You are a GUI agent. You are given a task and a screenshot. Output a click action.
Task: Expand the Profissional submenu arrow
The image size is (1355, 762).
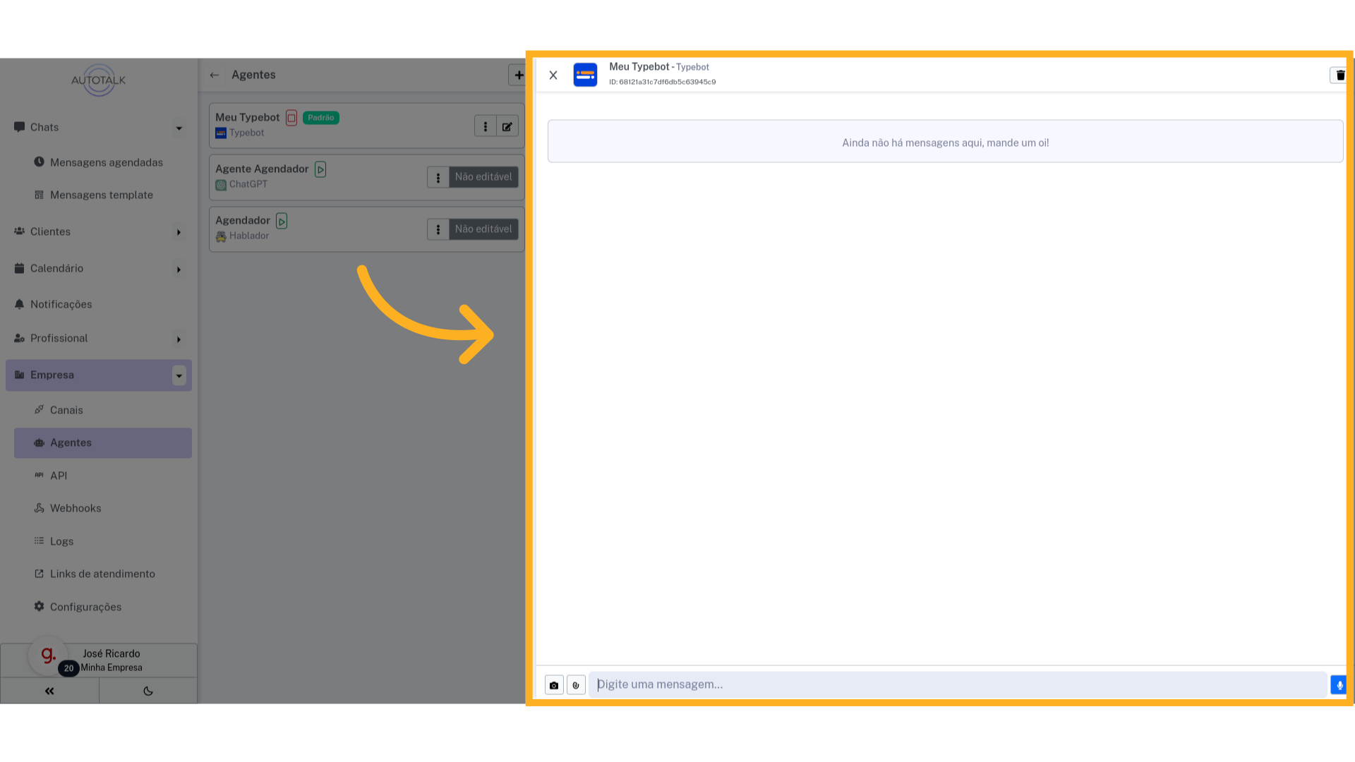tap(179, 339)
